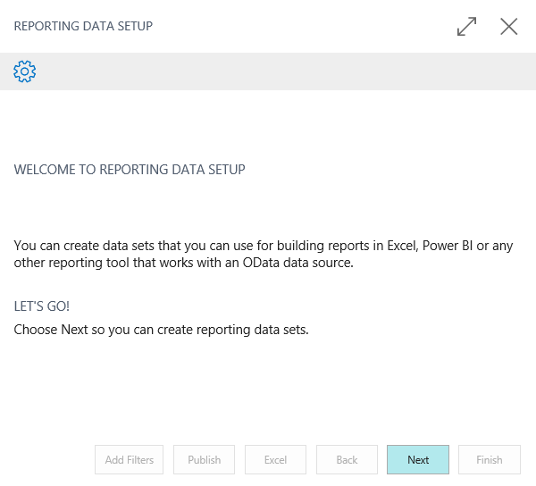Close the Reporting Data Setup dialog
The height and width of the screenshot is (486, 536).
pos(509,26)
